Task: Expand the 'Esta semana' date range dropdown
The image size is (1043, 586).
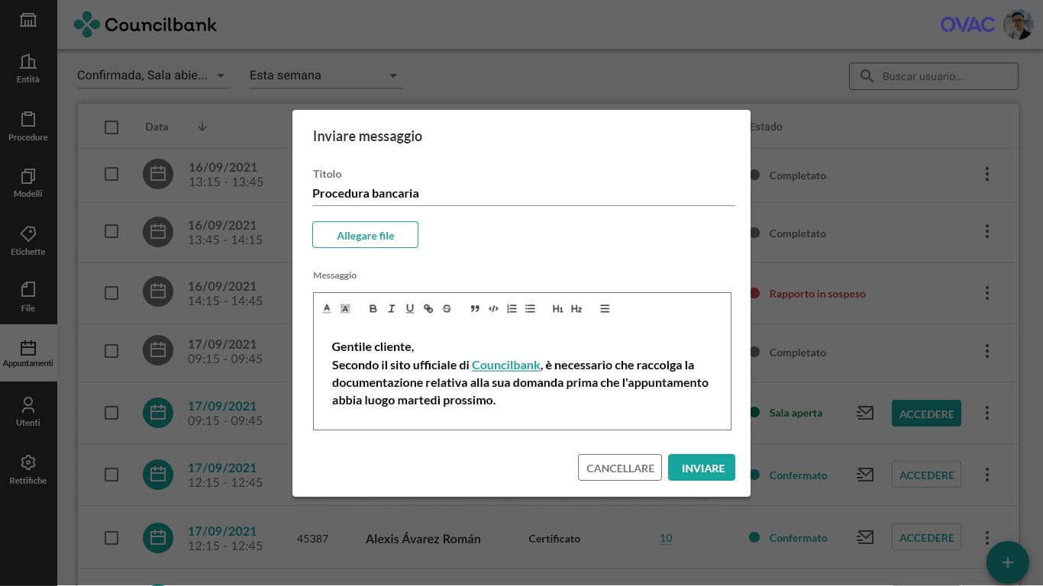Action: pos(325,76)
